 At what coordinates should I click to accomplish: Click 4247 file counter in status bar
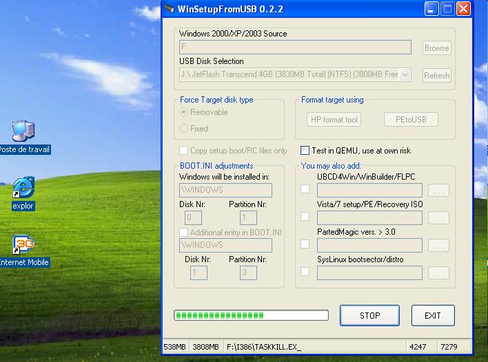coord(418,347)
